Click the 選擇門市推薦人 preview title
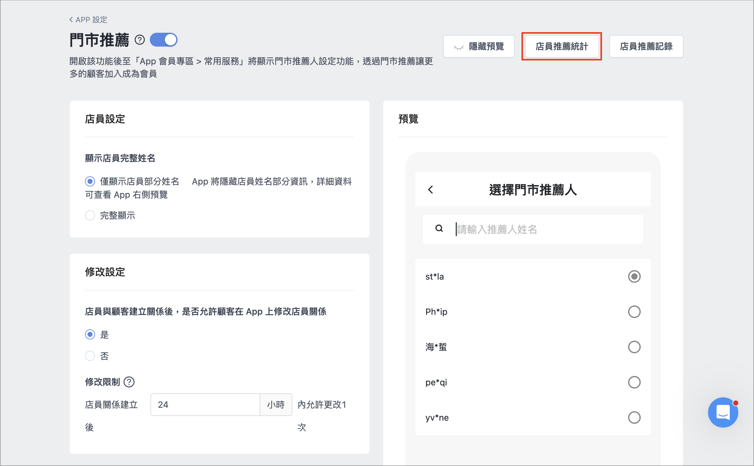 [533, 190]
